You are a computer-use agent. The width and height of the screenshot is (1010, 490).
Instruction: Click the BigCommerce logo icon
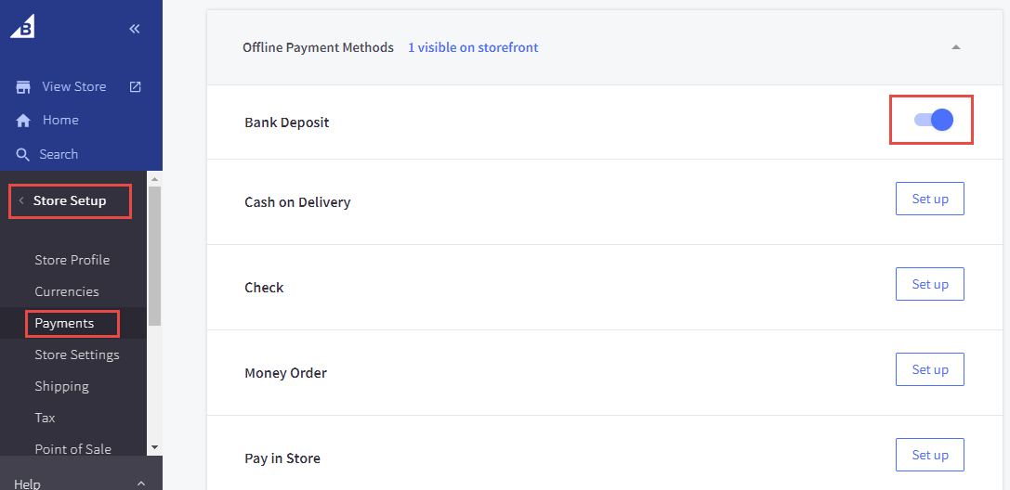(22, 28)
